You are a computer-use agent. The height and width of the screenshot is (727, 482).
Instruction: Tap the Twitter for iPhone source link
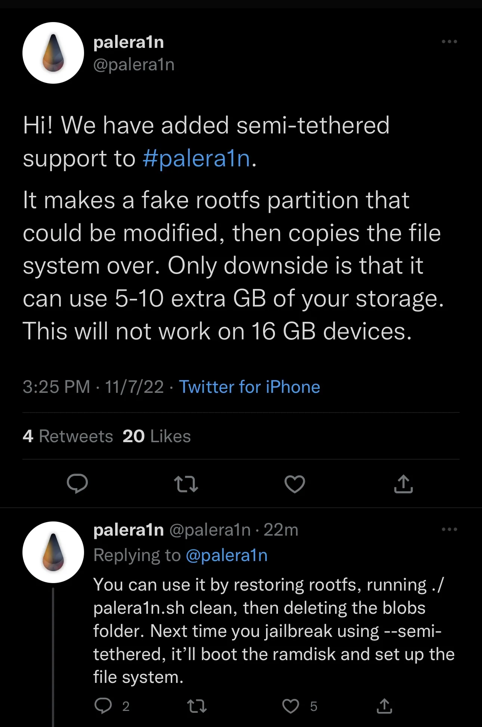[x=250, y=386]
